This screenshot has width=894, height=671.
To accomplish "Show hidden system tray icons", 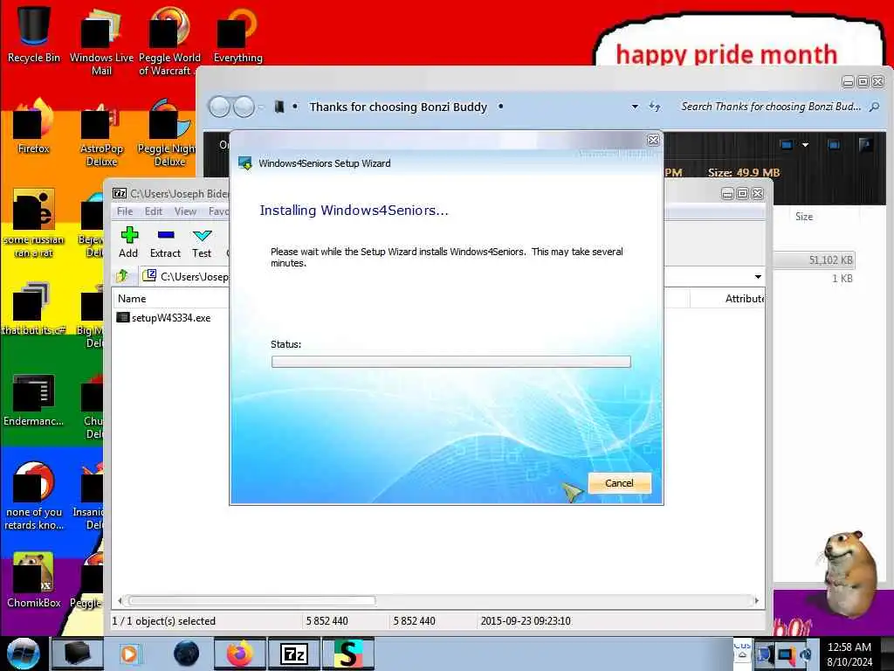I will pyautogui.click(x=742, y=654).
